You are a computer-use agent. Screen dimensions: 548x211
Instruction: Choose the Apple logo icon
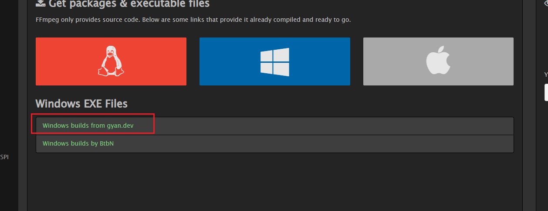438,61
